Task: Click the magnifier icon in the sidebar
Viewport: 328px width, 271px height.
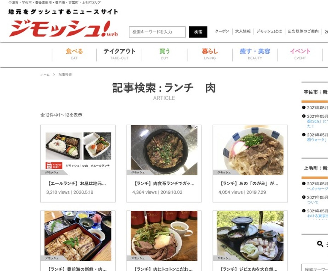Action: tap(320, 243)
